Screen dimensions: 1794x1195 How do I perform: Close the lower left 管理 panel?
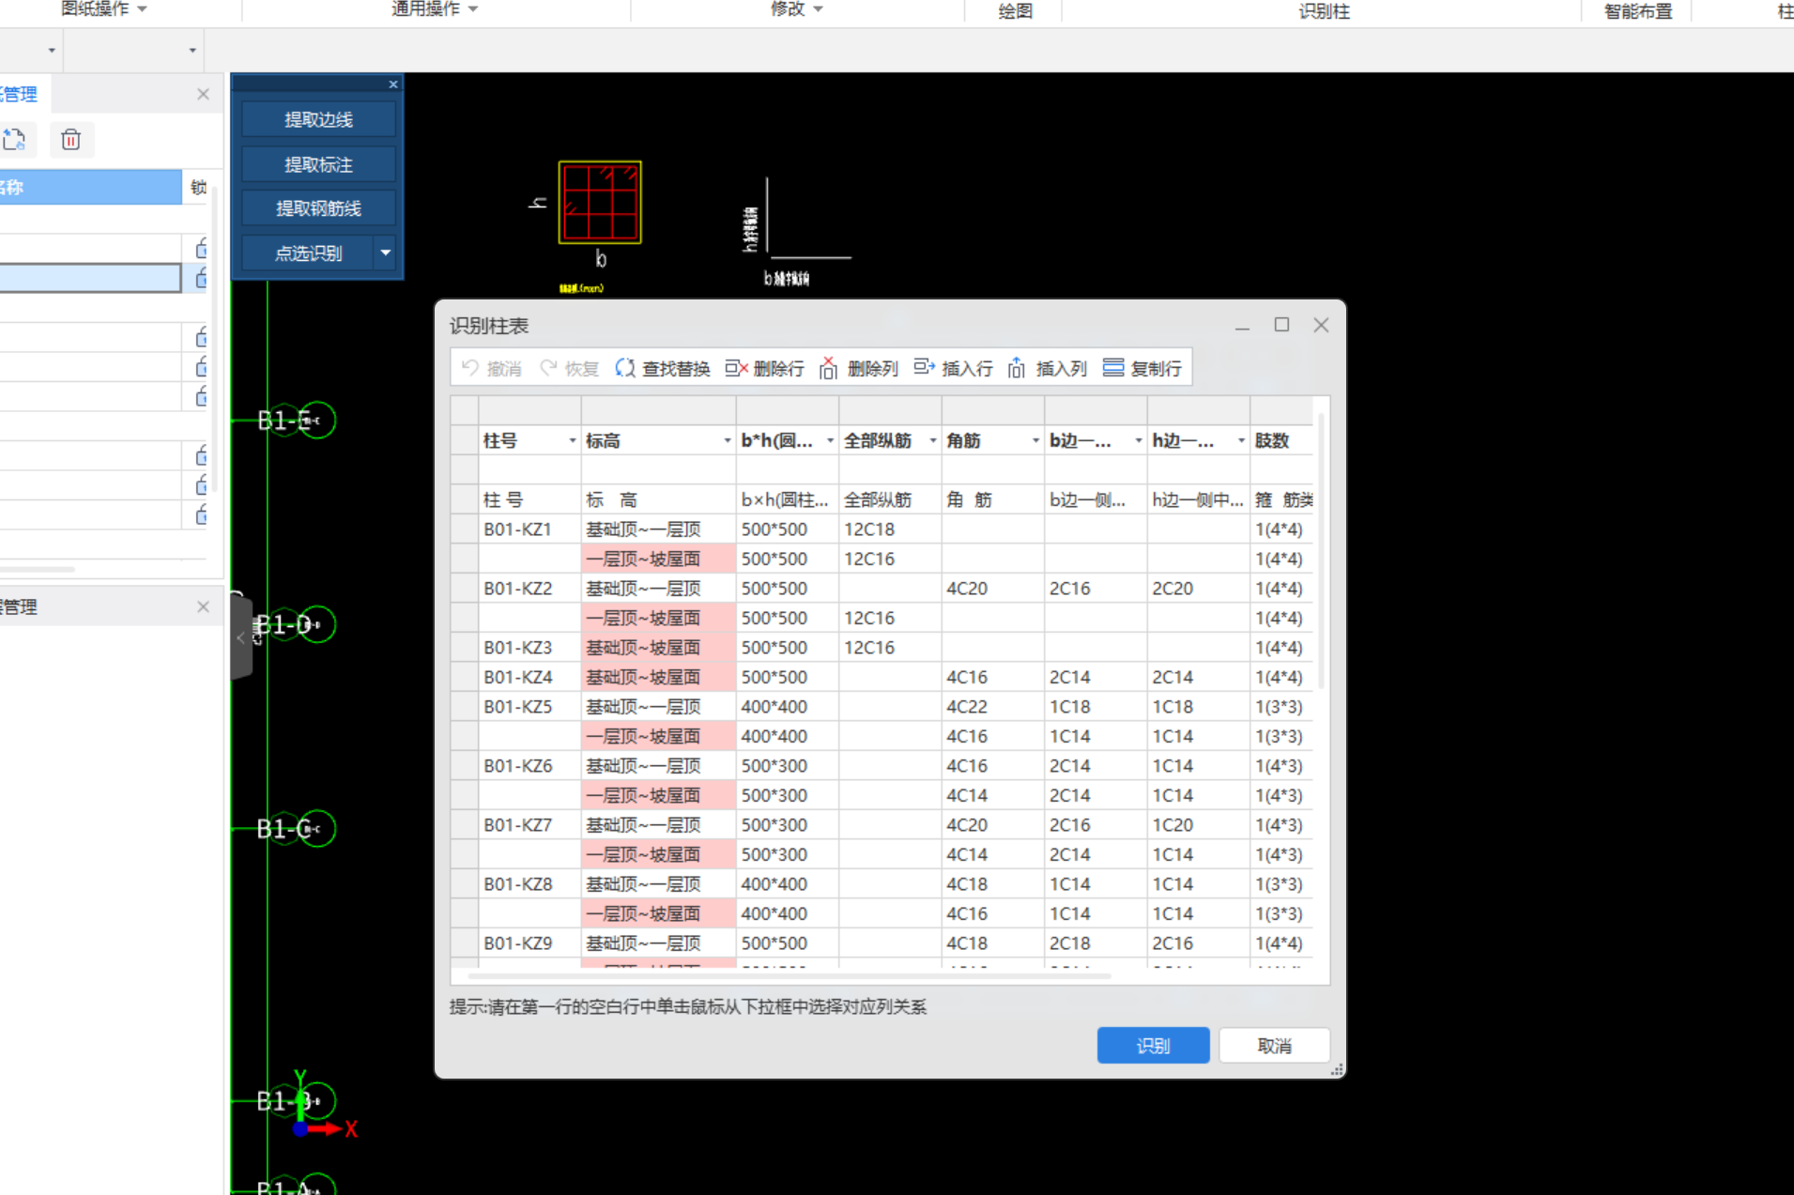click(x=203, y=606)
